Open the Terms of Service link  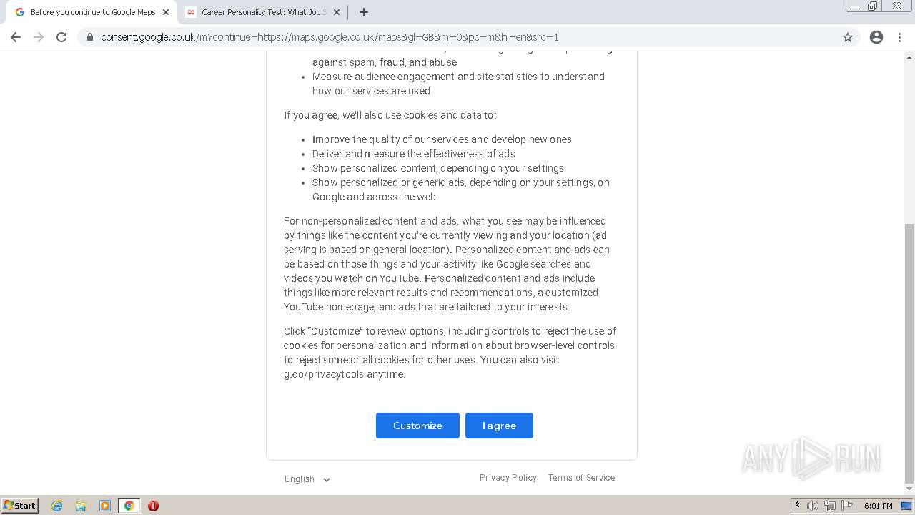[x=581, y=478]
